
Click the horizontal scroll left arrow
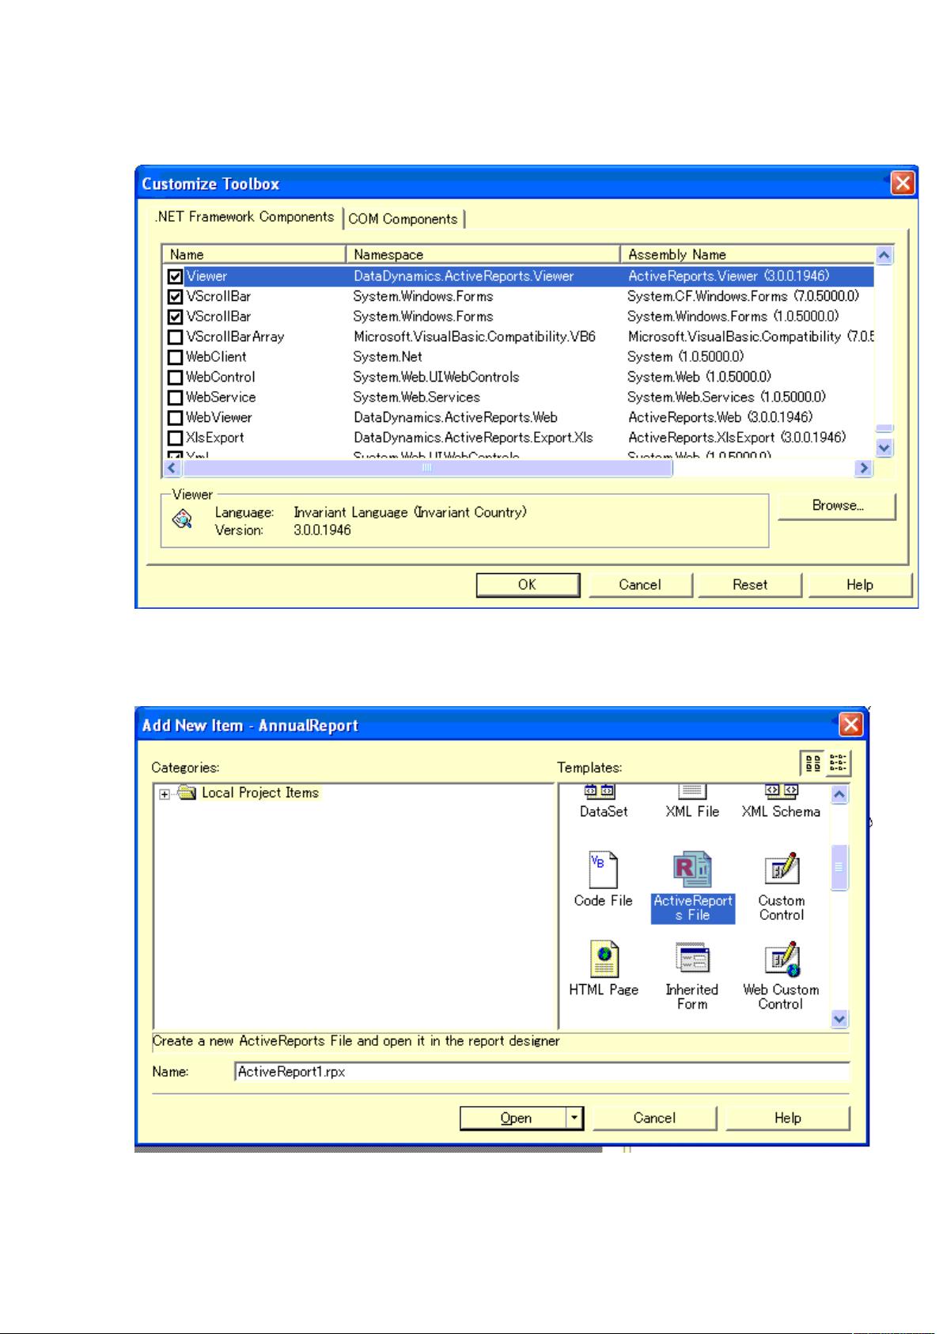[172, 468]
